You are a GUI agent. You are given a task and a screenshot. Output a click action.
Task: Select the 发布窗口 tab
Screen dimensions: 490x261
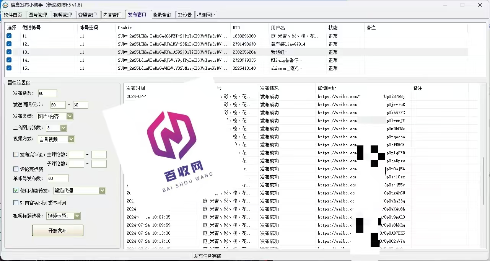coord(137,15)
